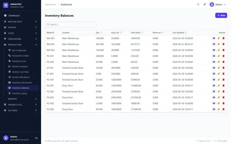Expand the Master Data section
This screenshot has height=144, width=231.
click(21, 22)
